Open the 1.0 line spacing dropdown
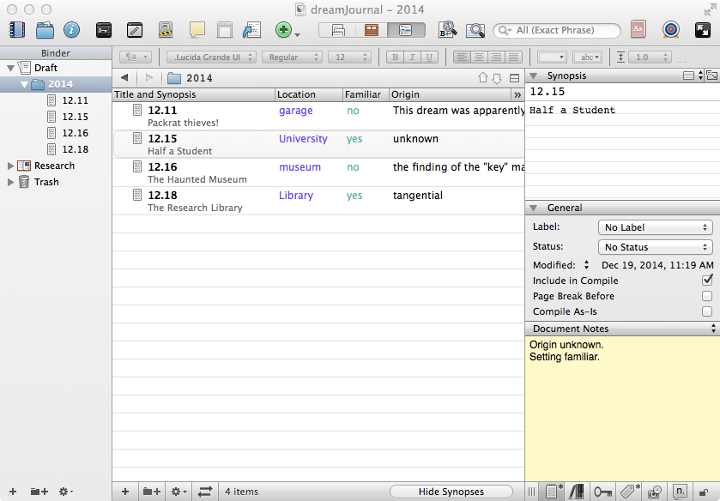720x501 pixels. [x=650, y=57]
